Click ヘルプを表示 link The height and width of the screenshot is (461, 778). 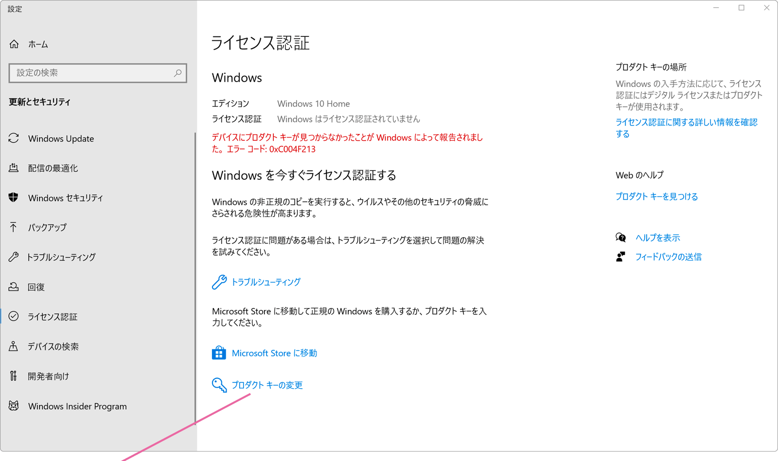click(x=657, y=238)
